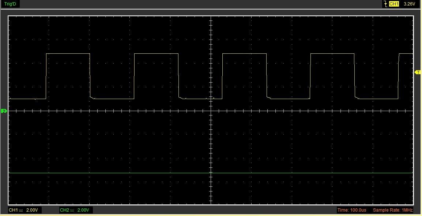The height and width of the screenshot is (216, 422).
Task: Select the CH1 trigger source label
Action: pos(394,4)
